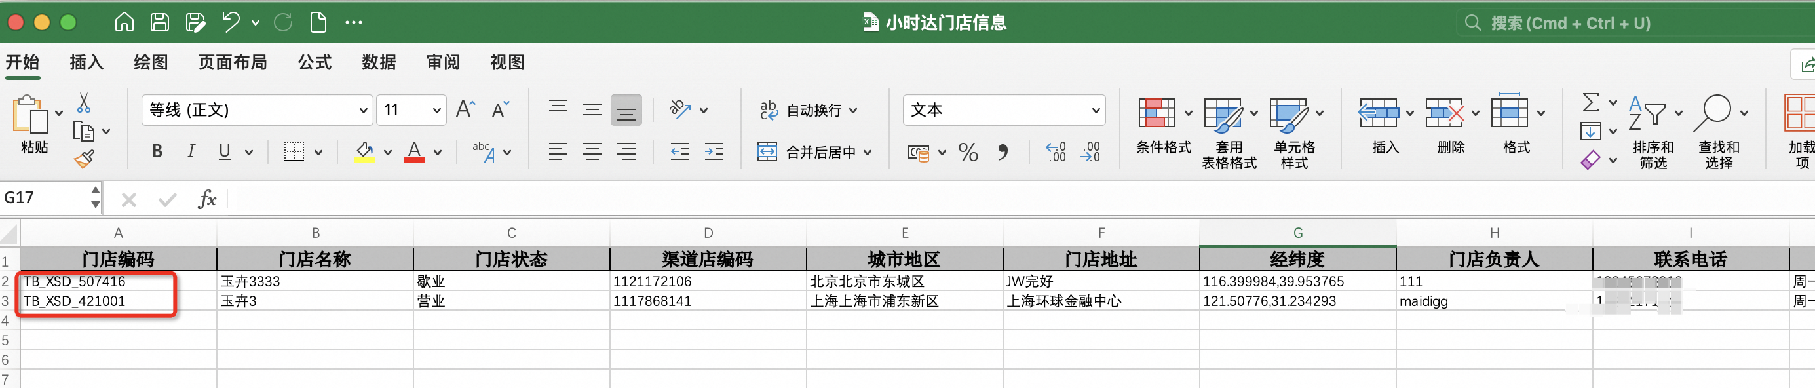Apply red font color A
The image size is (1815, 388).
(x=414, y=151)
